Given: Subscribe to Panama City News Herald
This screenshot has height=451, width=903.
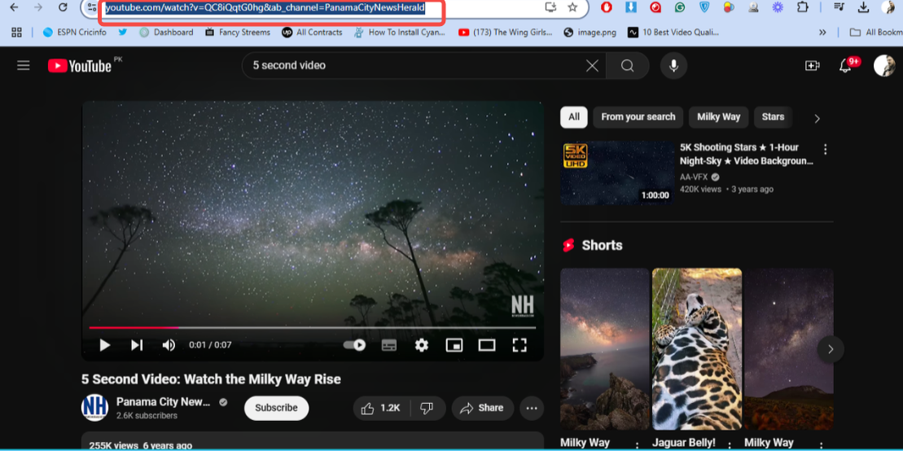Looking at the screenshot, I should (x=276, y=408).
